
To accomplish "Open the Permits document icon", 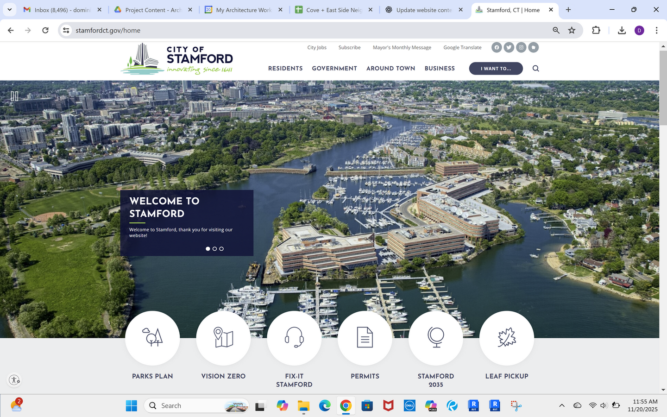I will (x=365, y=338).
